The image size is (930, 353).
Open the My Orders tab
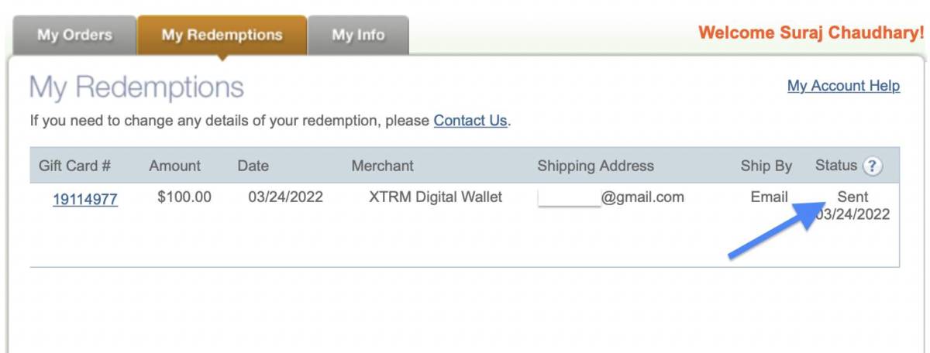coord(74,35)
